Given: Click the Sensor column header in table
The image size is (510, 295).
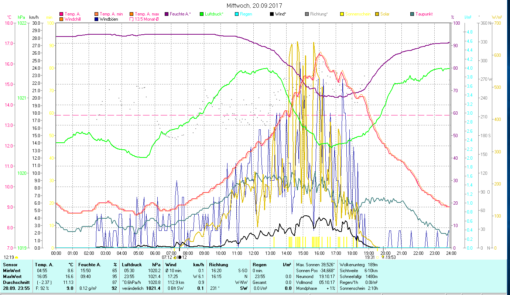Looking at the screenshot, I should click(x=10, y=265).
